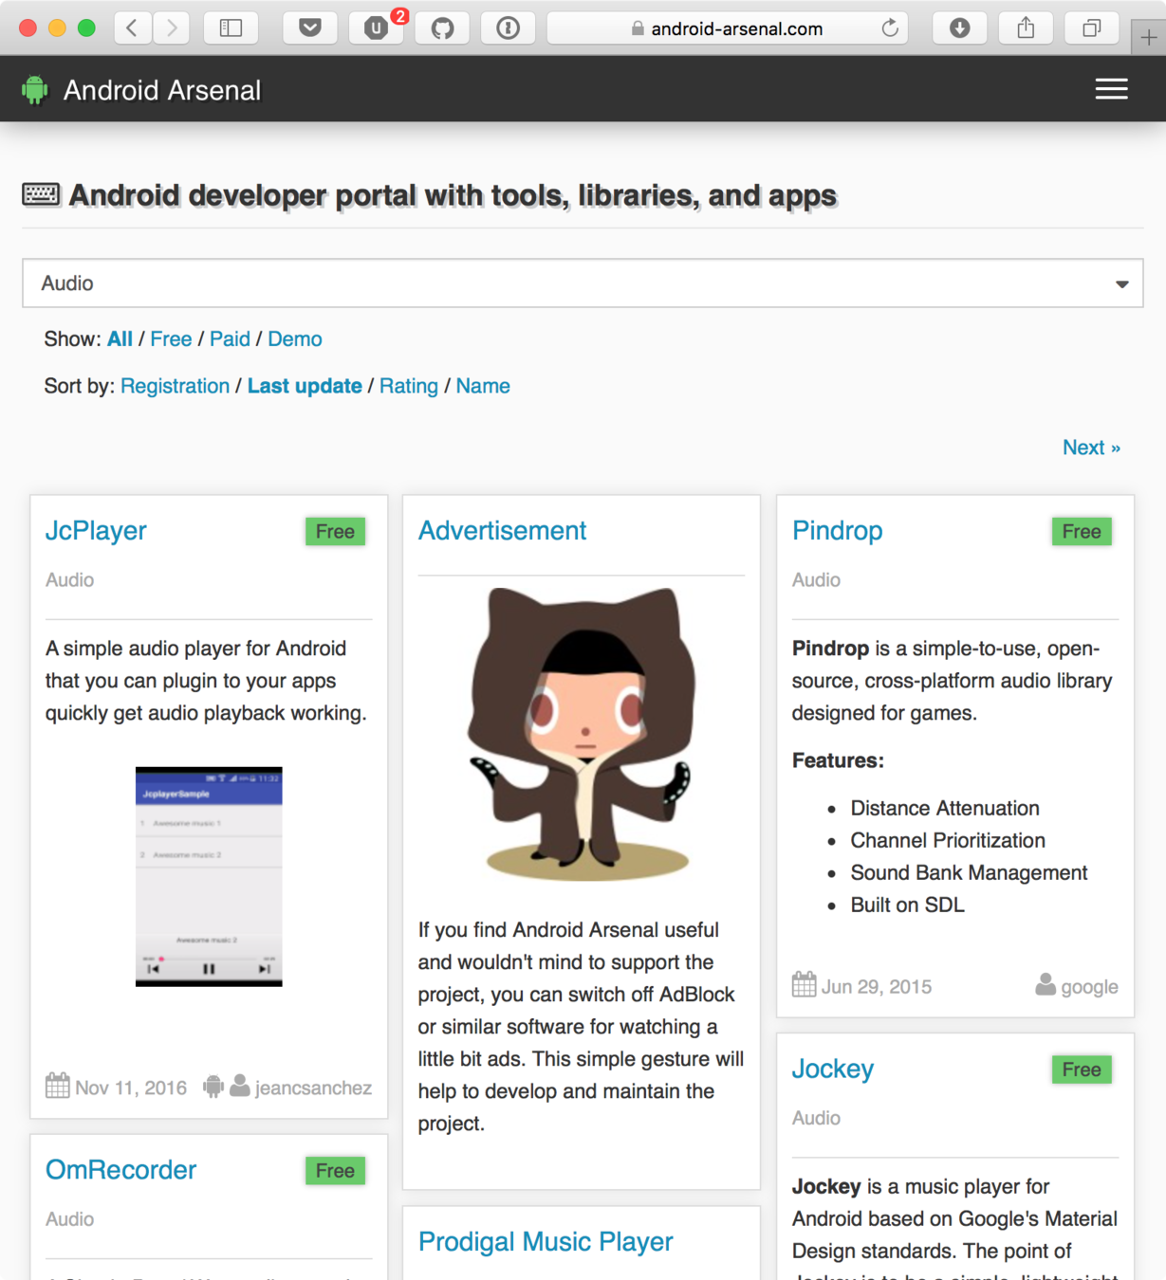Viewport: 1166px width, 1280px height.
Task: Click the lock icon in address bar
Action: click(x=638, y=28)
